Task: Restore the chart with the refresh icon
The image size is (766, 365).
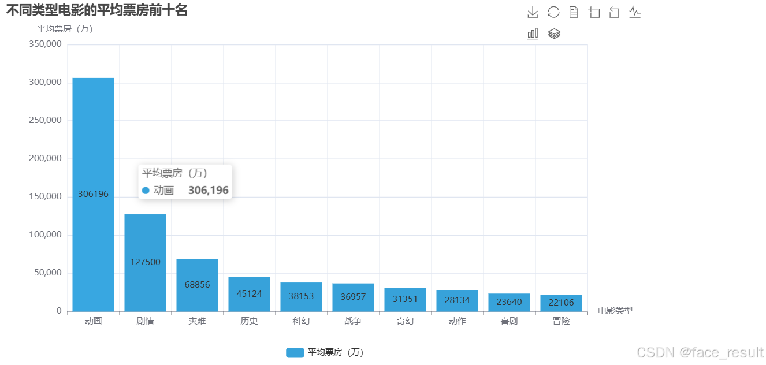Action: 553,12
